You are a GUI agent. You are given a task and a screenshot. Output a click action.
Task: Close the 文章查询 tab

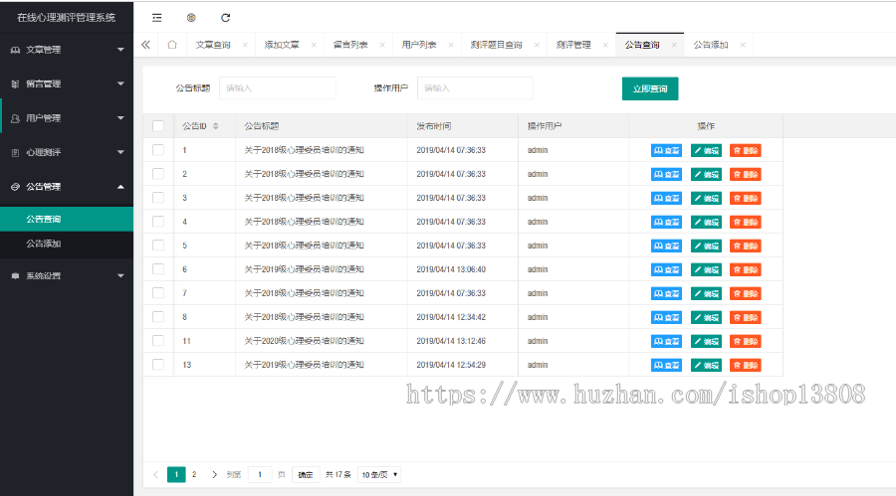(245, 45)
